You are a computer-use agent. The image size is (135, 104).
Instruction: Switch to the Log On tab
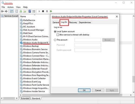click(64, 22)
